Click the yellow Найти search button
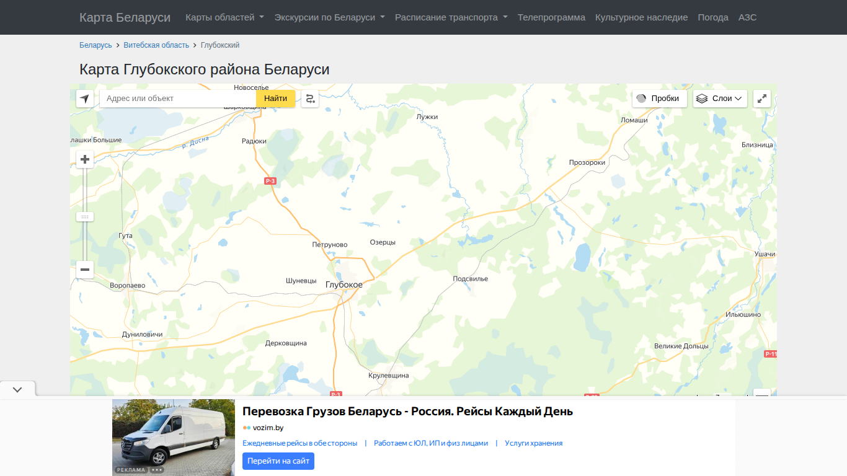Screen dimensions: 847x476 (275, 99)
